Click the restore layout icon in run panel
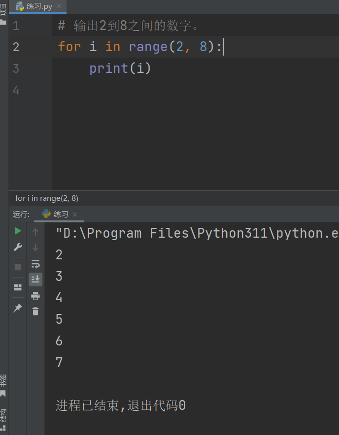 [18, 287]
